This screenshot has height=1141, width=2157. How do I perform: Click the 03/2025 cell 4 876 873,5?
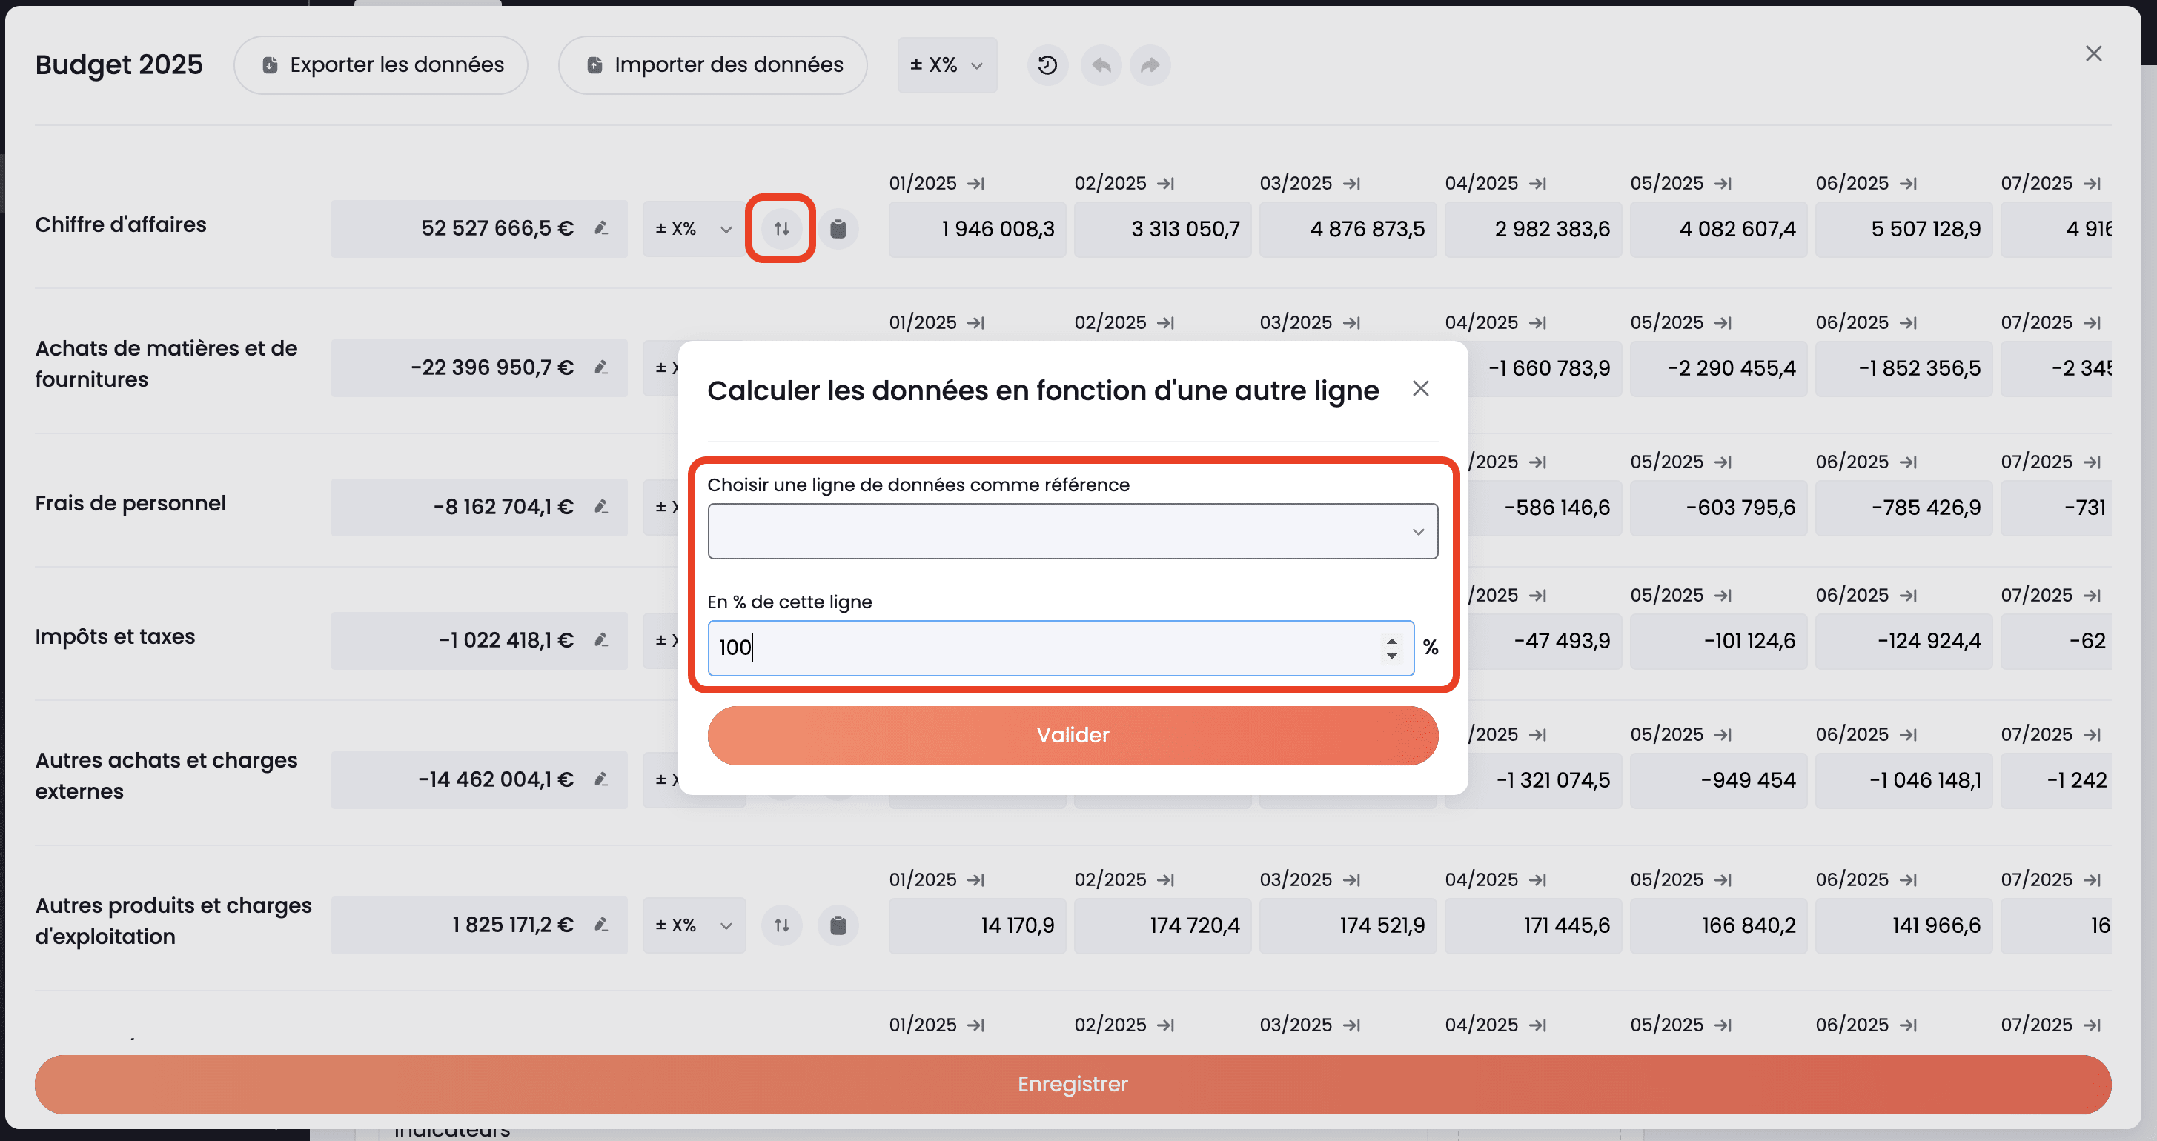(x=1348, y=228)
